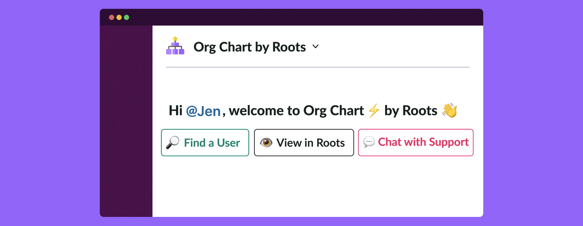
Task: Start Chat with Support
Action: [x=416, y=143]
